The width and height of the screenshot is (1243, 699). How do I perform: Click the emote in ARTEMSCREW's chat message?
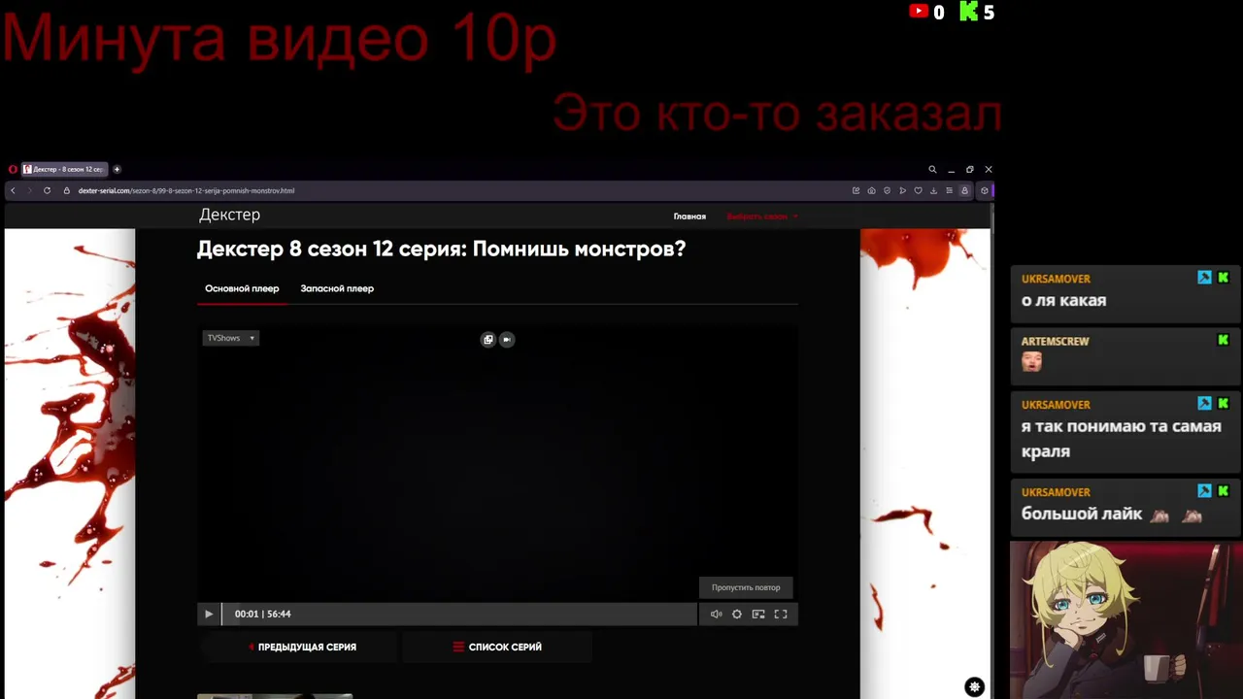tap(1031, 361)
